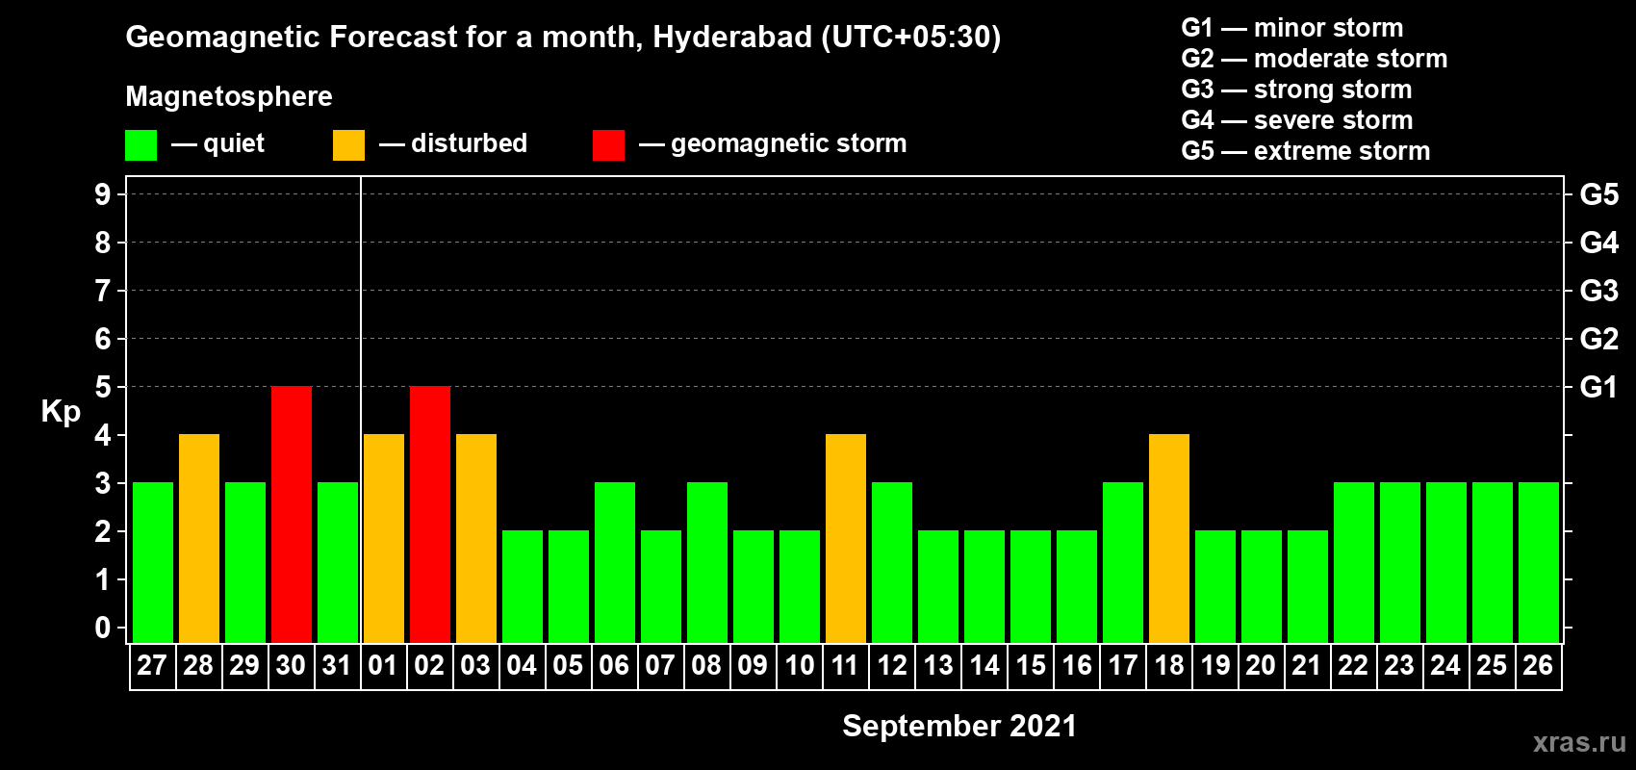Image resolution: width=1636 pixels, height=770 pixels.
Task: Select the green bar for day 31
Action: 338,562
